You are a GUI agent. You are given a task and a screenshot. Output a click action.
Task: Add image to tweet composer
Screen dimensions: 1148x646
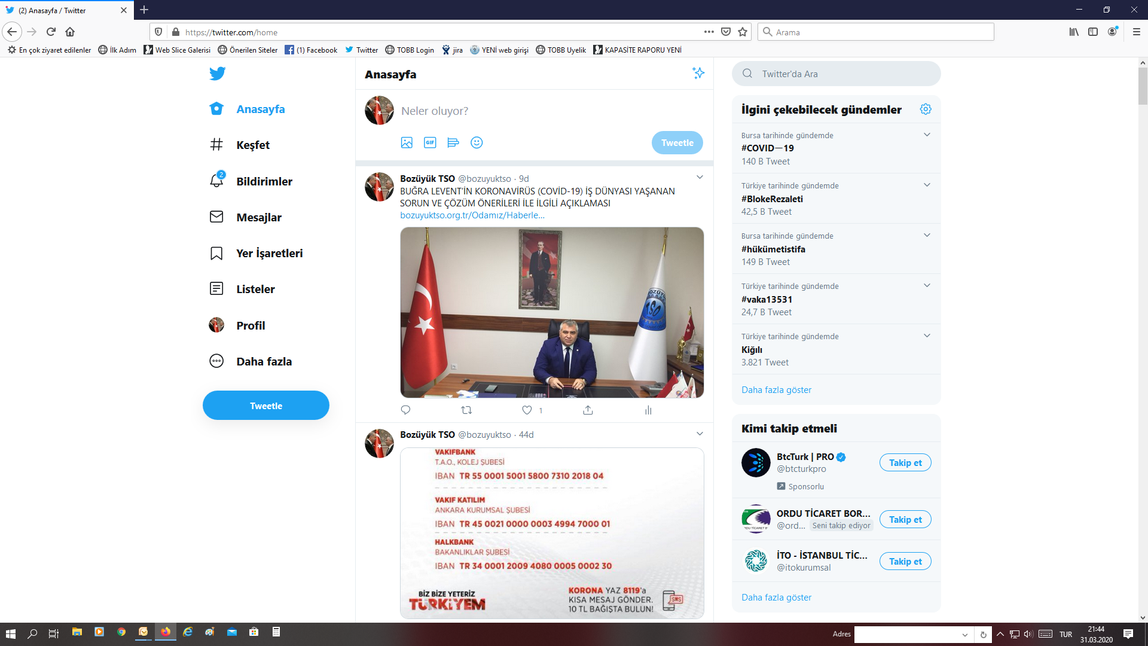[407, 142]
